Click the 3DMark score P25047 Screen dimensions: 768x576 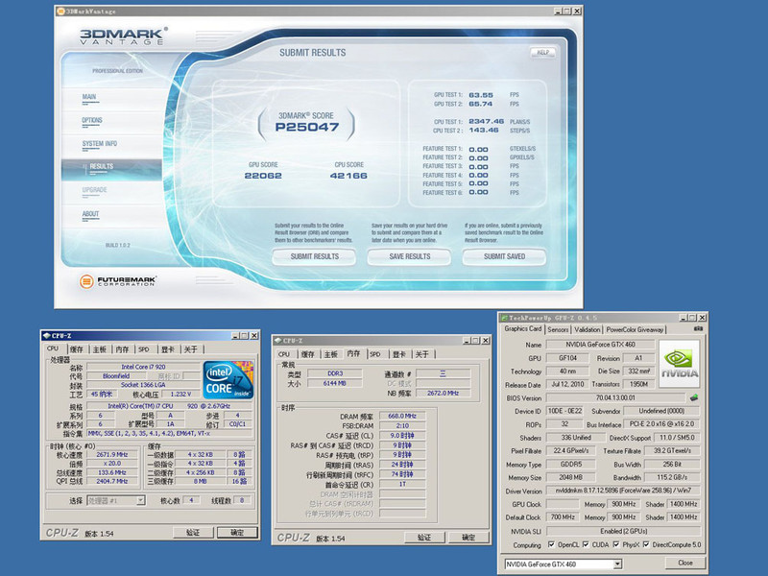[306, 128]
